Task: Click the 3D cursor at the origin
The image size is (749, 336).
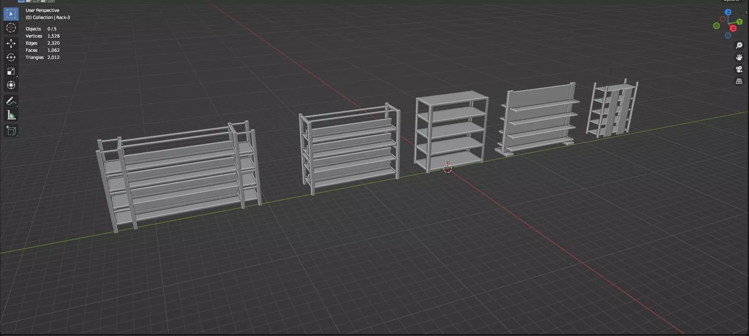Action: 448,168
